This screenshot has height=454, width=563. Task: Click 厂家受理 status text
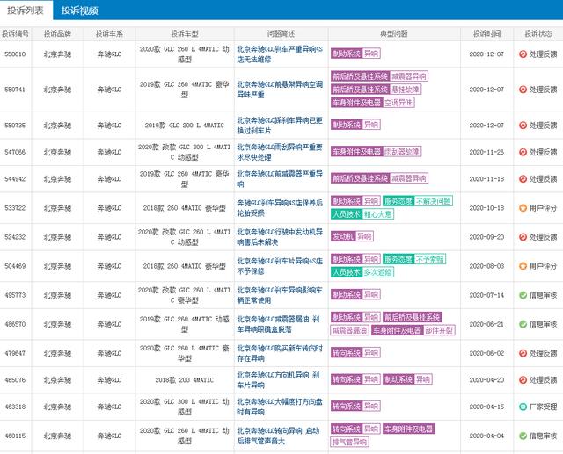point(544,407)
